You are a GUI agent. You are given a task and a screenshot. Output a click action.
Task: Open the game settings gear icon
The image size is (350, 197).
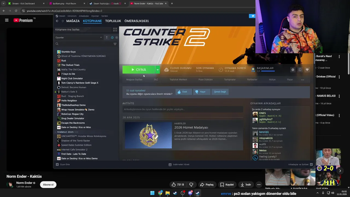[x=293, y=70]
